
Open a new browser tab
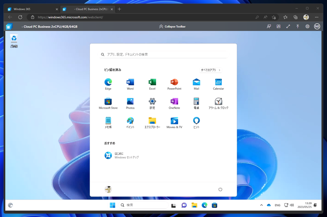[119, 9]
